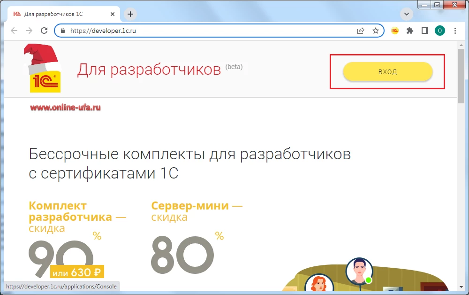Click the padlock site info icon
Viewport: 469px width, 295px height.
62,31
